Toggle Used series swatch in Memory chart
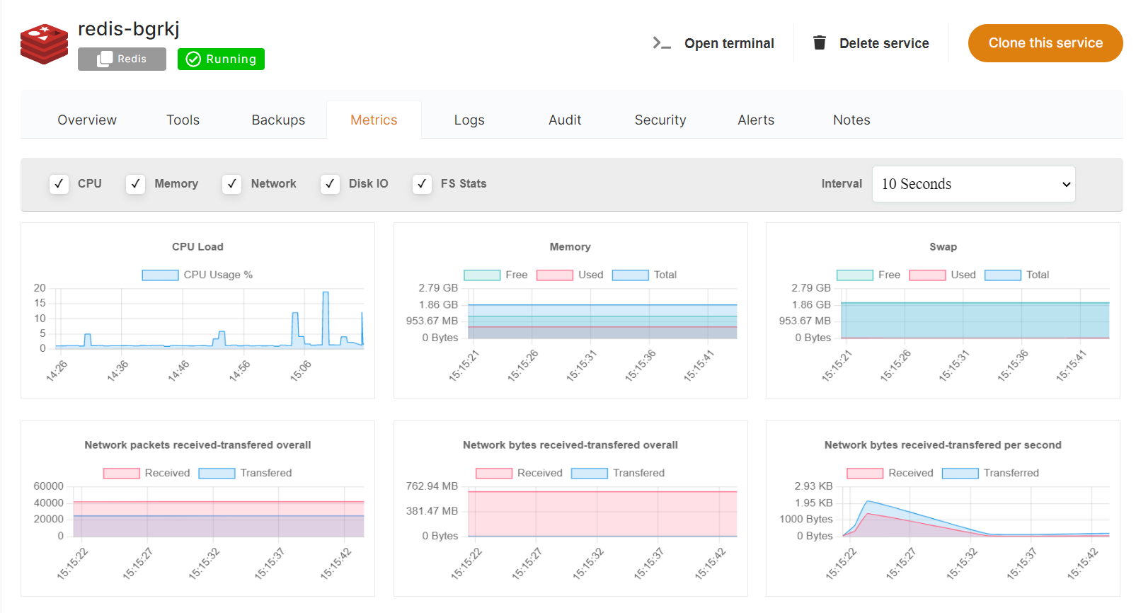 coord(554,275)
